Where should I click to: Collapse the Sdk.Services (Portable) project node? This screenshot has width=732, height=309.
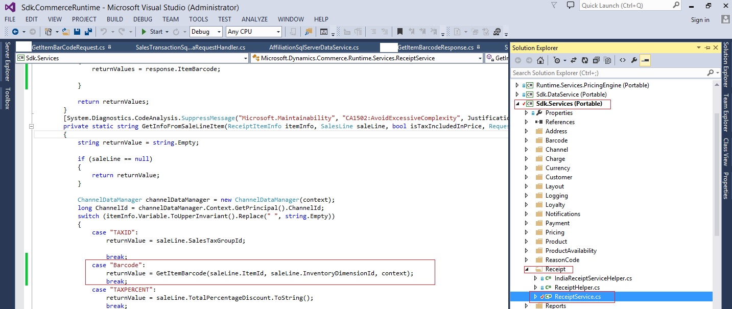click(517, 104)
